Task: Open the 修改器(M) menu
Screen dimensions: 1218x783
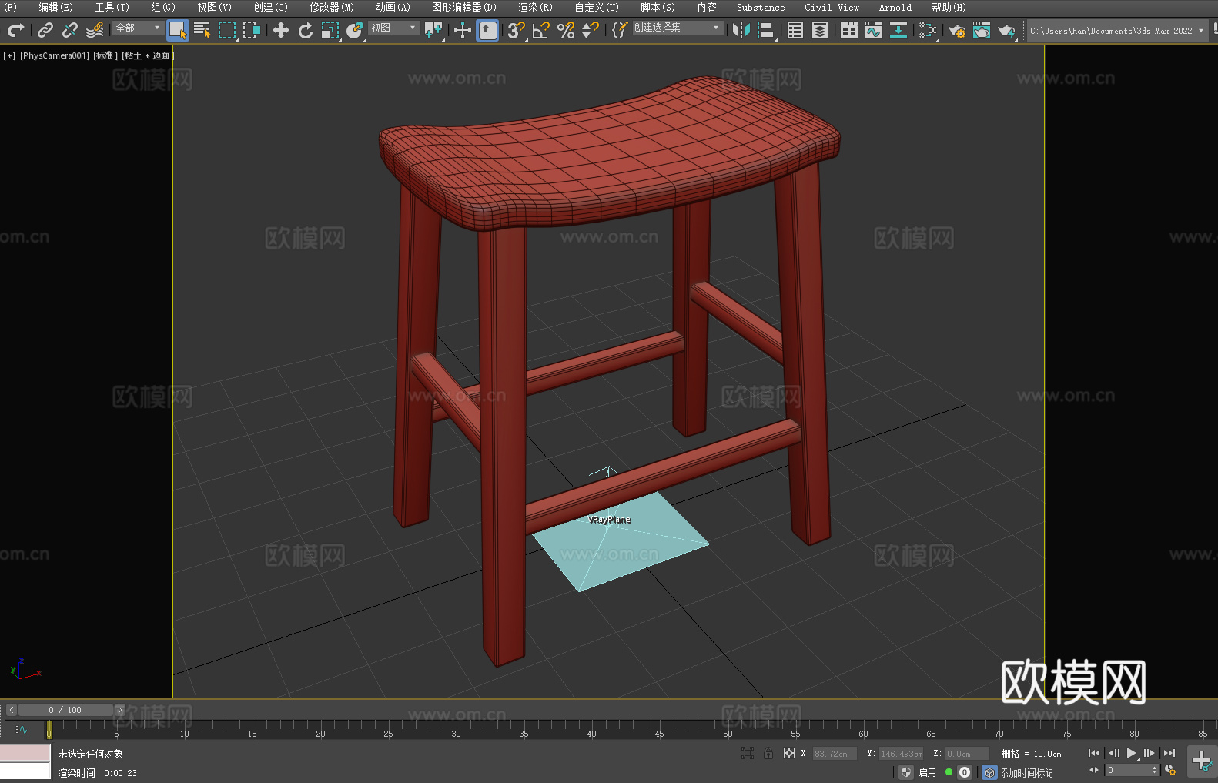Action: tap(332, 7)
